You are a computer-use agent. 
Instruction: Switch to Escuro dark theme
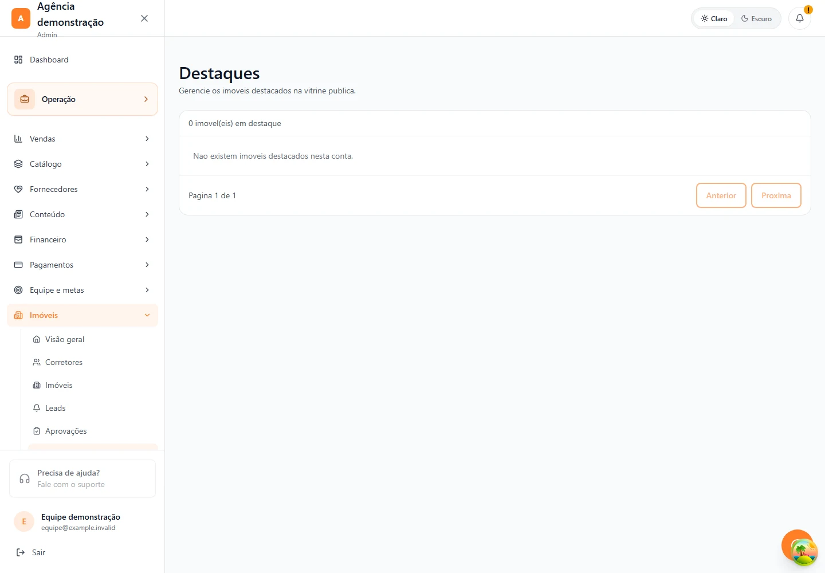coord(756,18)
